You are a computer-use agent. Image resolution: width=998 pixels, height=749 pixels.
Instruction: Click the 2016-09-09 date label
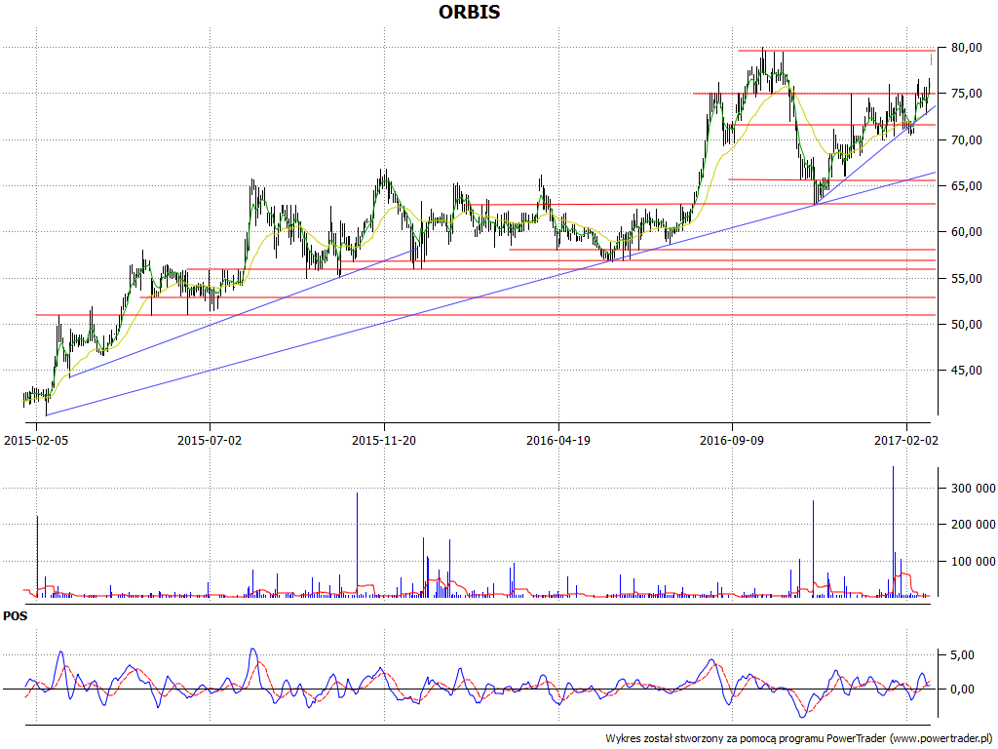tap(732, 440)
